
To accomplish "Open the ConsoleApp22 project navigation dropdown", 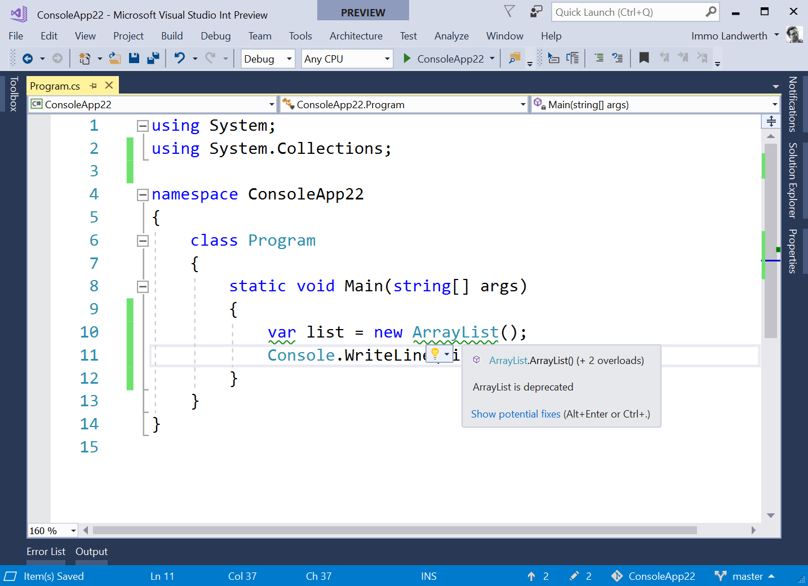I will point(153,104).
